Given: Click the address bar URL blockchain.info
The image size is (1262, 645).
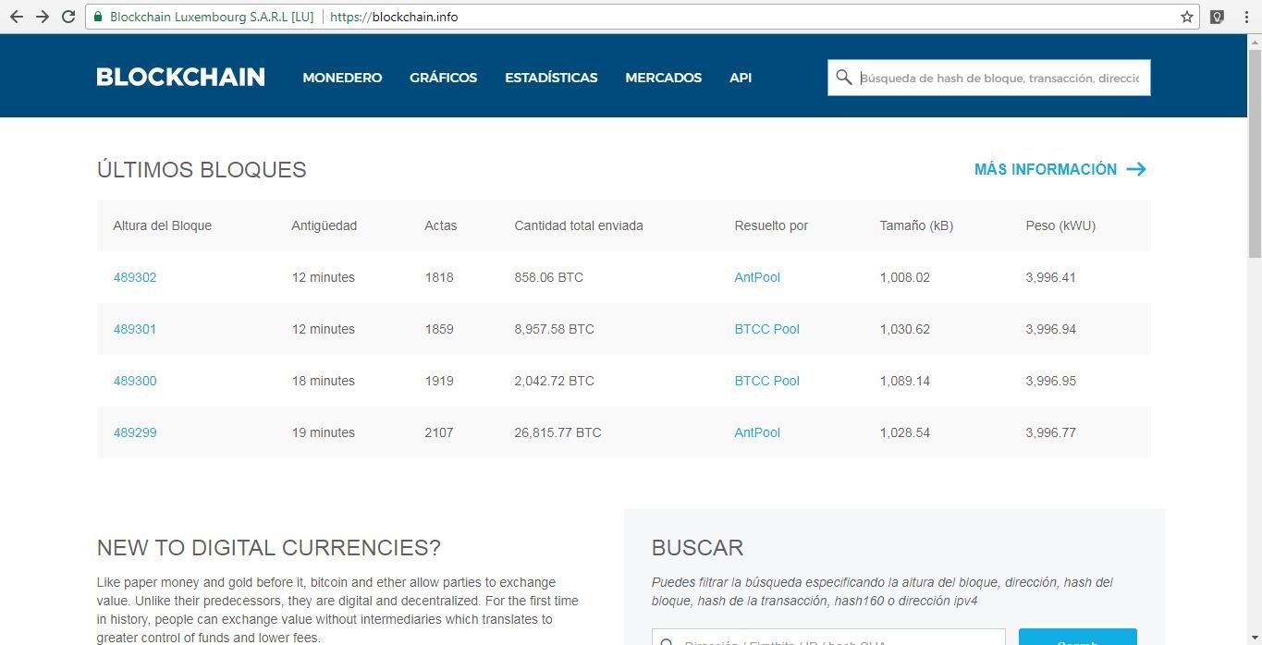Looking at the screenshot, I should [394, 17].
